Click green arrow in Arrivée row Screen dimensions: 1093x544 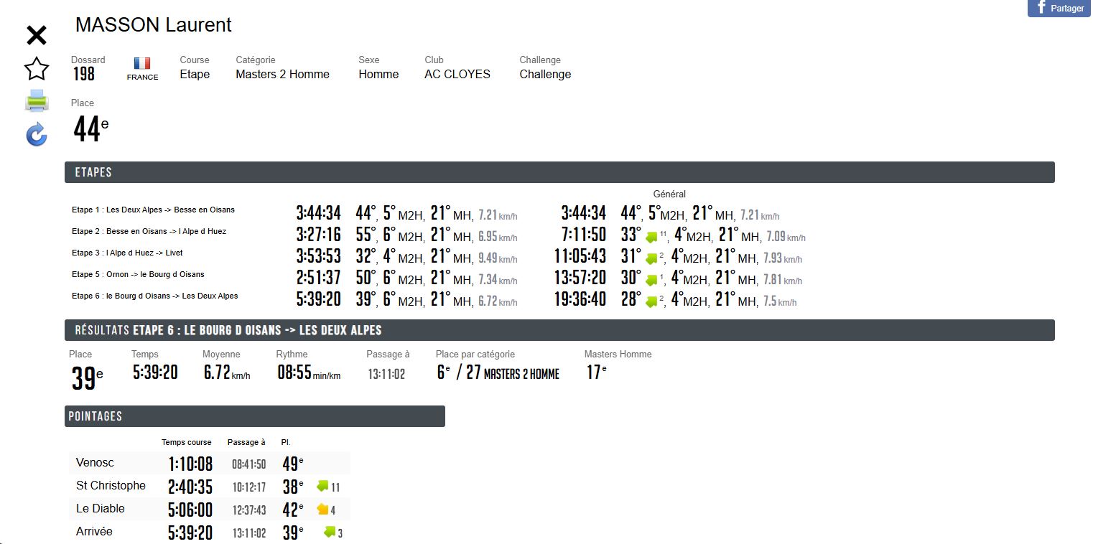tap(330, 532)
